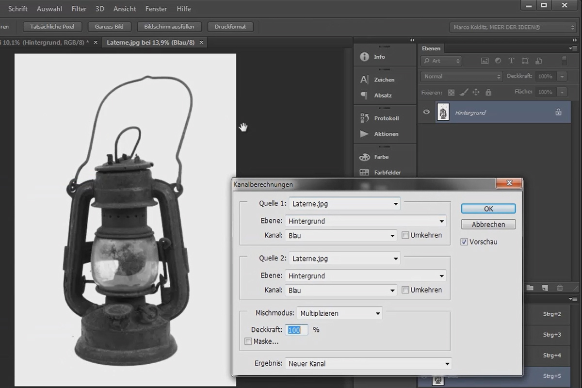Disable the Vorschau preview checkbox
Image resolution: width=582 pixels, height=388 pixels.
464,242
